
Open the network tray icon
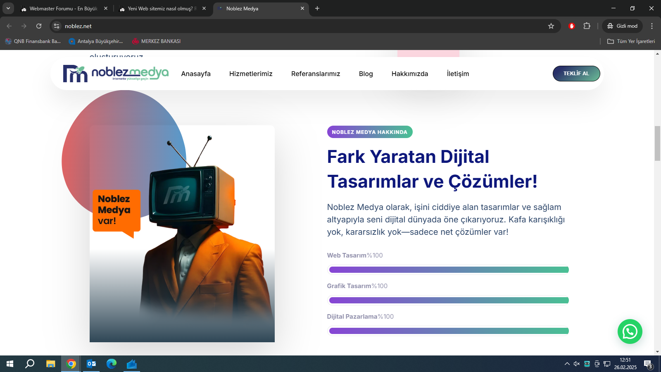tap(607, 364)
